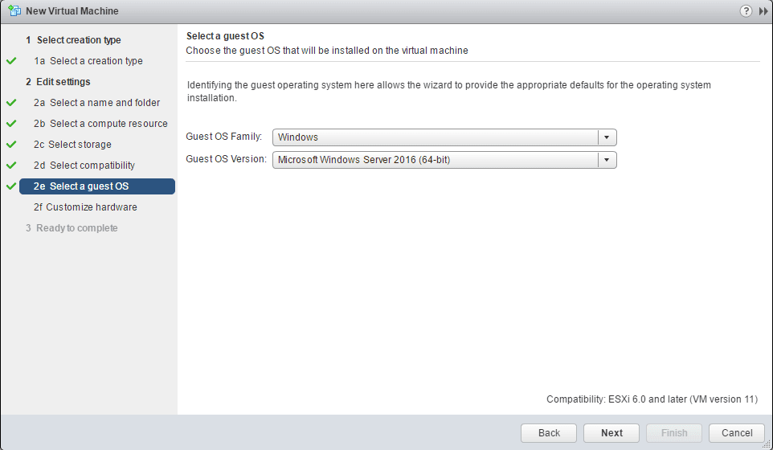Click green checkmark beside Select a compute resource
This screenshot has width=773, height=450.
[x=11, y=123]
